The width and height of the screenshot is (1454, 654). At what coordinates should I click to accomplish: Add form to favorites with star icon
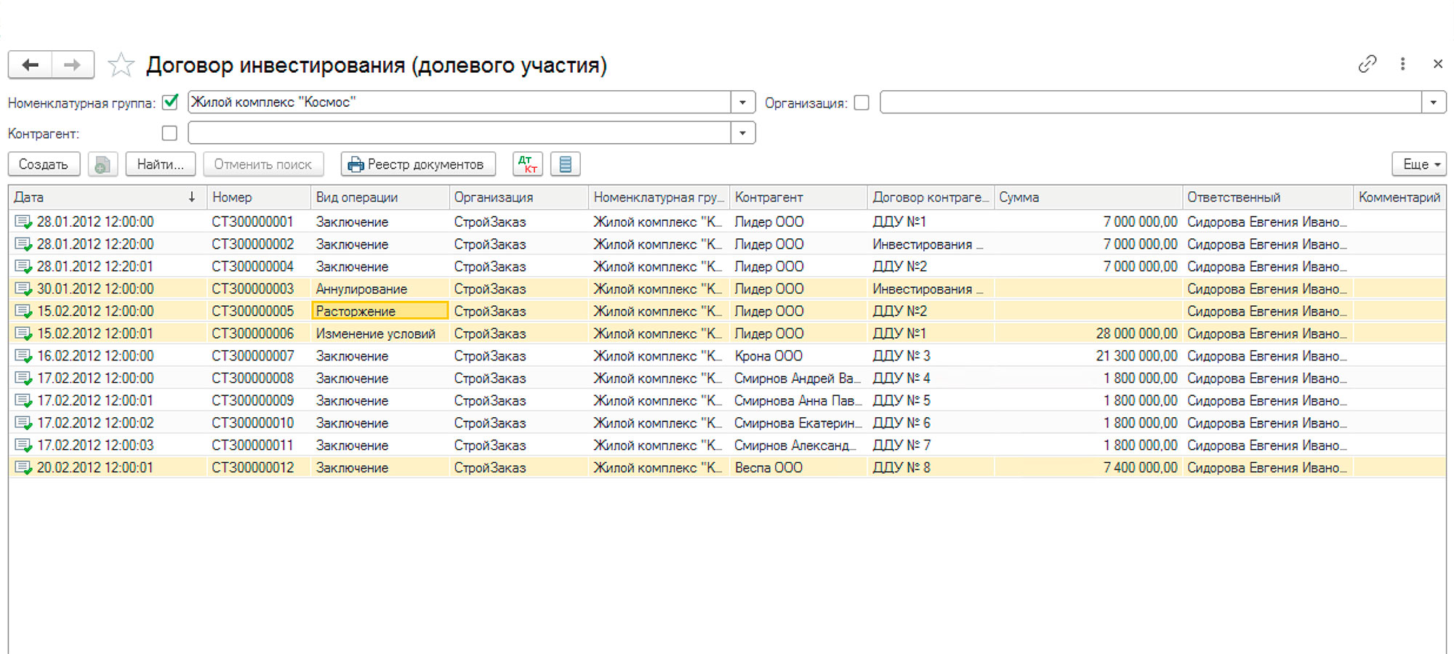(x=121, y=65)
